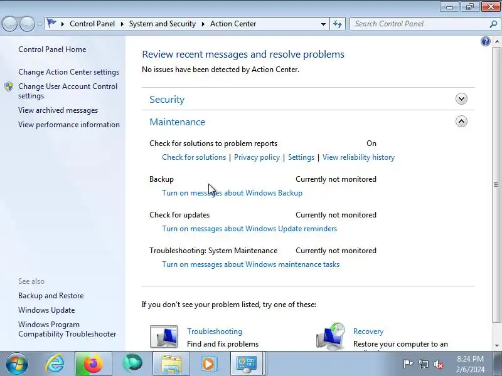This screenshot has width=502, height=376.
Task: Turn on messages about Windows maintenance tasks
Action: click(x=250, y=264)
